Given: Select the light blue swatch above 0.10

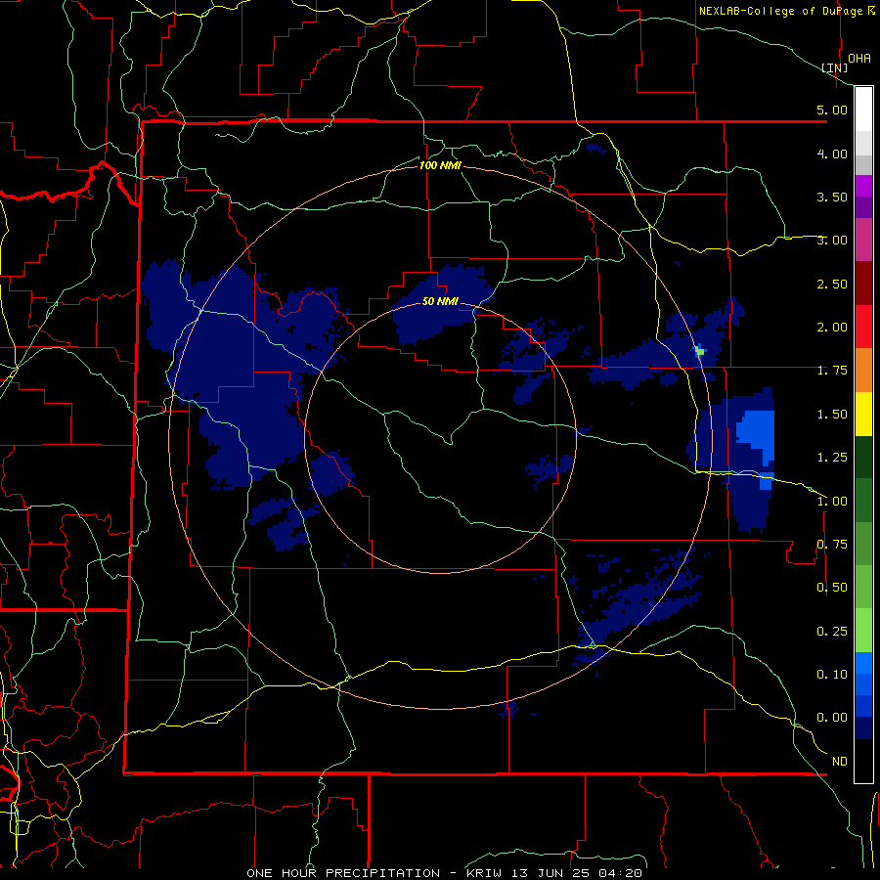Looking at the screenshot, I should [x=863, y=663].
